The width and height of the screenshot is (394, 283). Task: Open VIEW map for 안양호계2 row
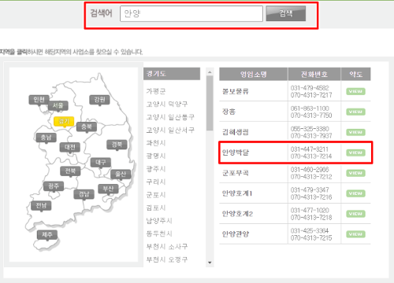pyautogui.click(x=355, y=214)
